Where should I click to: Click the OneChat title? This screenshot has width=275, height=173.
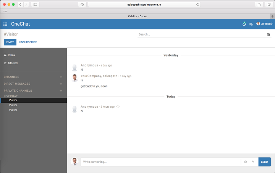point(21,24)
